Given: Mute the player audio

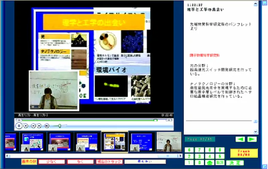Looking at the screenshot, I should coord(47,126).
